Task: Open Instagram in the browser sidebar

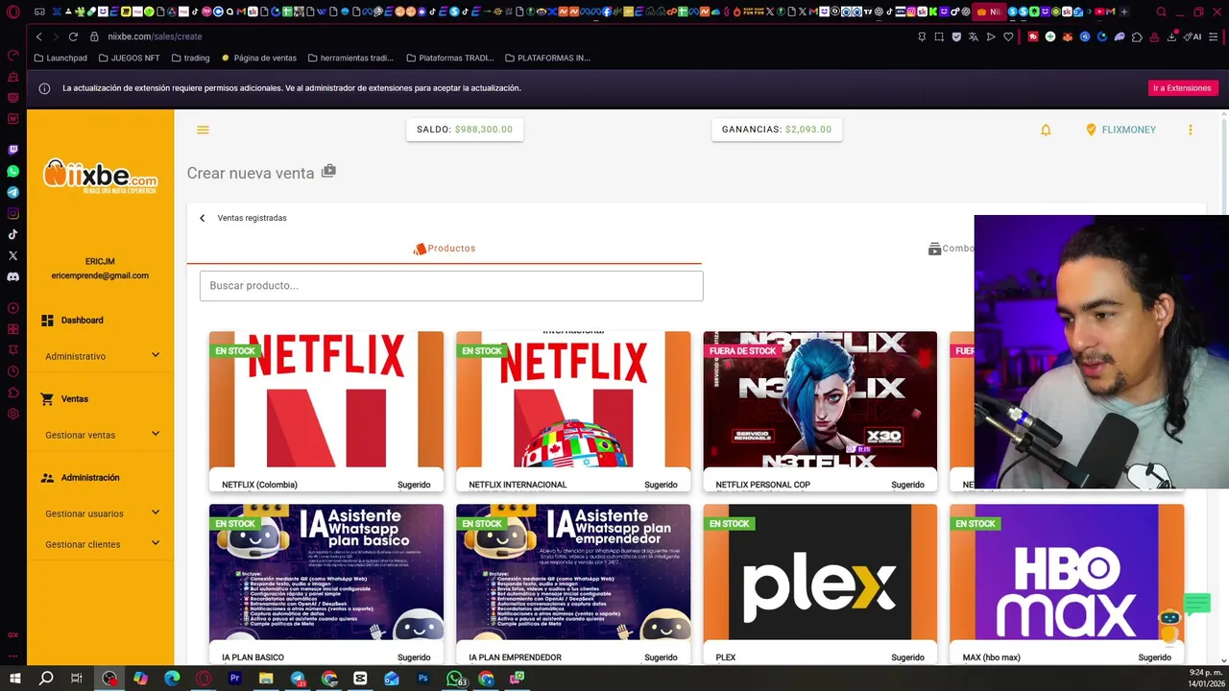Action: [12, 213]
